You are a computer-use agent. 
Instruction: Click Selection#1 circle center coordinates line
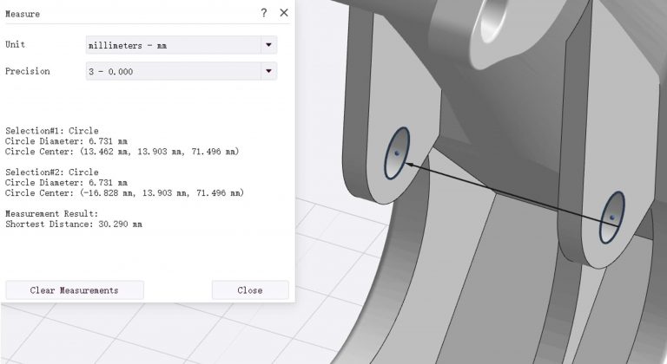tap(122, 151)
